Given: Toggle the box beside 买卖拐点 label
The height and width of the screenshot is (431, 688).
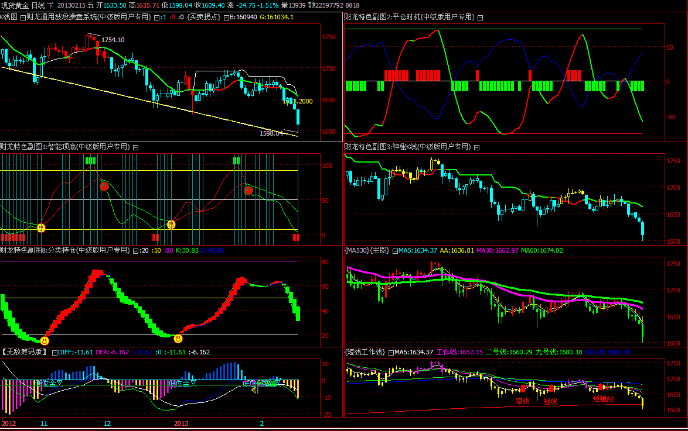Looking at the screenshot, I should (x=225, y=18).
